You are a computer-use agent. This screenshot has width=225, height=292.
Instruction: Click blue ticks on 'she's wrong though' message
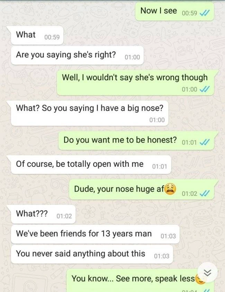coord(204,89)
